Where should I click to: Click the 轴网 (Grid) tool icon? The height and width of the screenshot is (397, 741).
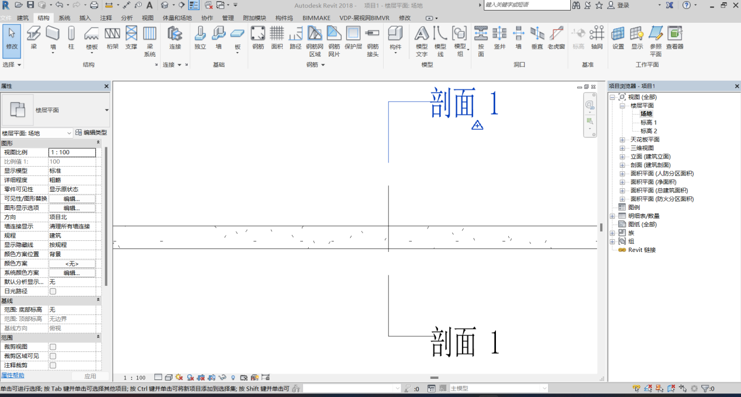[x=597, y=34]
